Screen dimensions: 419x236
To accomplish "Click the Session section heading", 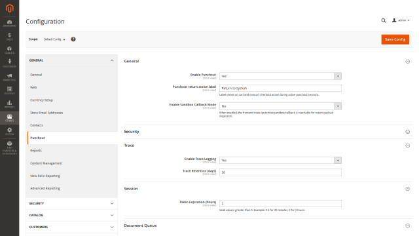I will [x=131, y=189].
